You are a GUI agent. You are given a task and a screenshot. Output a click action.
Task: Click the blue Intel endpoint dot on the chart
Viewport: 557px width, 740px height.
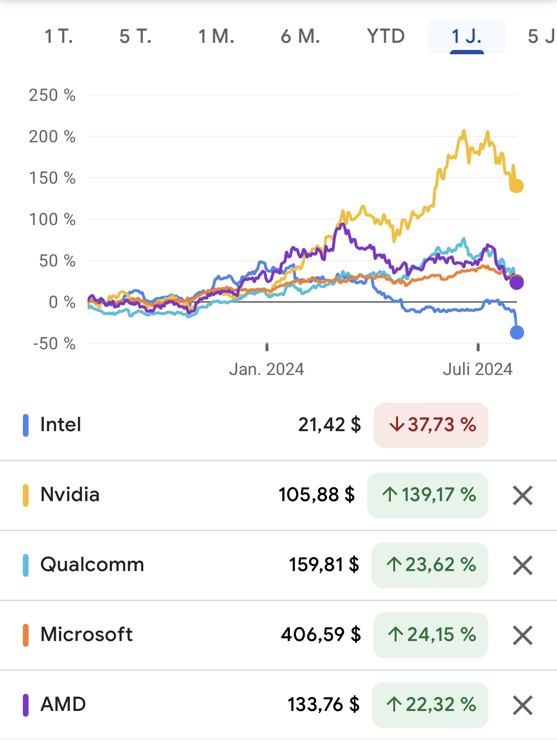517,332
